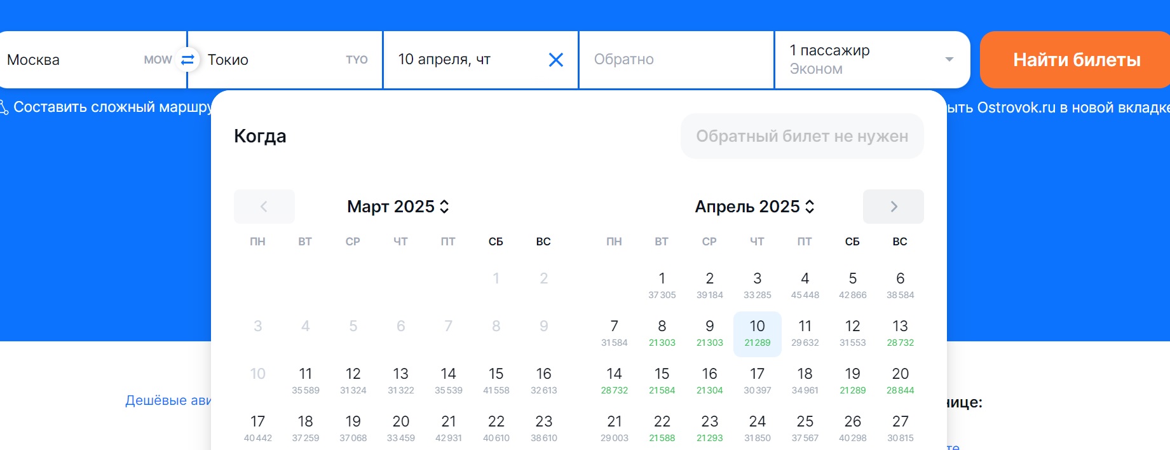Swap origin and destination cities icon

187,60
